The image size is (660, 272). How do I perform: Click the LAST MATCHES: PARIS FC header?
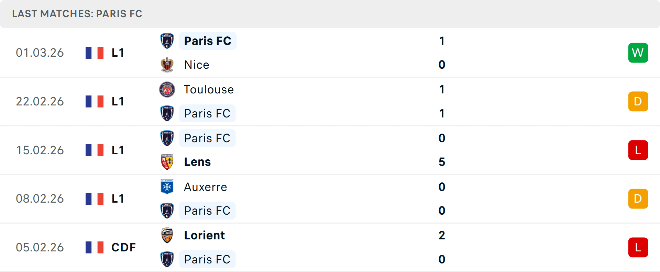click(x=77, y=14)
